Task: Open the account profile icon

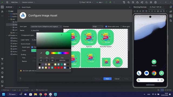Action: 155,2
